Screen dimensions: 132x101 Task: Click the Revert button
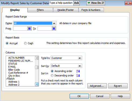[x=118, y=86]
